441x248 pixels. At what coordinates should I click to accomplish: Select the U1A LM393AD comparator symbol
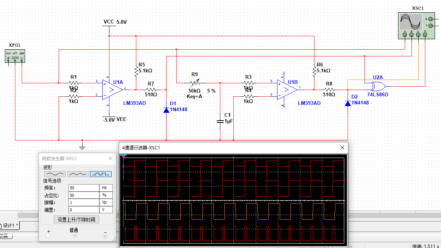click(x=112, y=90)
